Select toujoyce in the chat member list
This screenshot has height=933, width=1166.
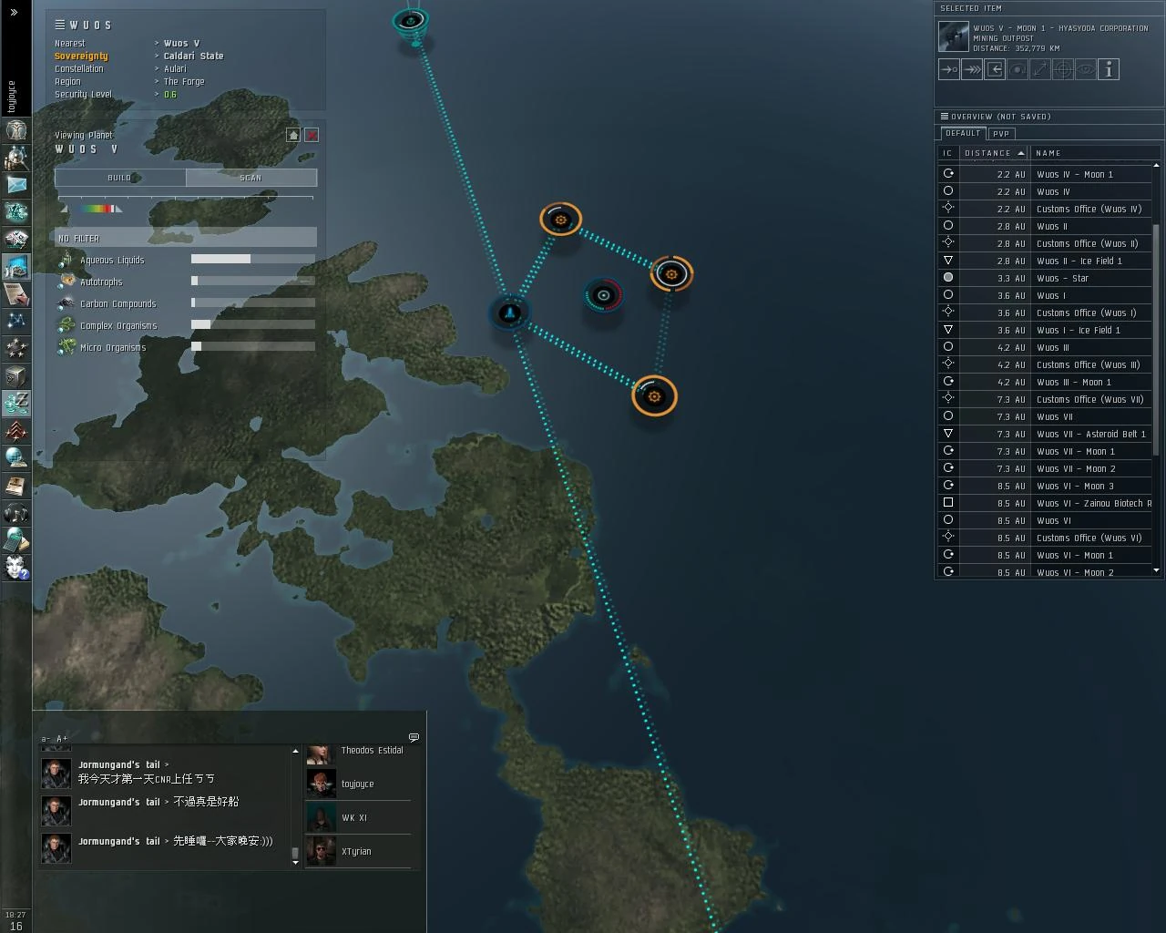click(x=358, y=784)
